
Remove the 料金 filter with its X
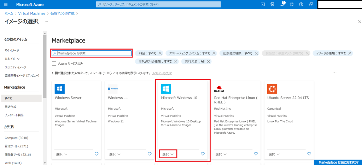click(x=160, y=53)
